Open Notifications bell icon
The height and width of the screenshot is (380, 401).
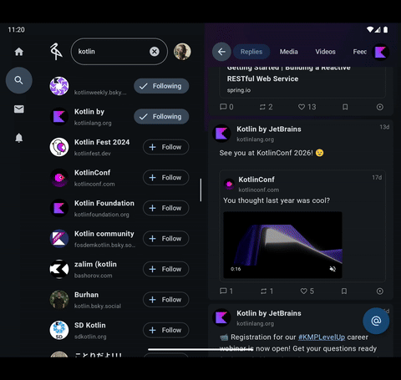19,138
